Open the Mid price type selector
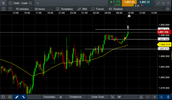Image resolution: width=172 pixels, height=100 pixels. point(82,9)
